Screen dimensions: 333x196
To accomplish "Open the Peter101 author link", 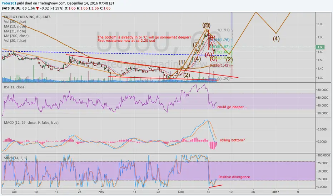I will pos(9,3).
